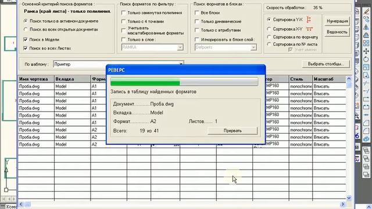Select 'Поиск во всех открытых документах' radio
The width and height of the screenshot is (372, 209).
coord(26,30)
